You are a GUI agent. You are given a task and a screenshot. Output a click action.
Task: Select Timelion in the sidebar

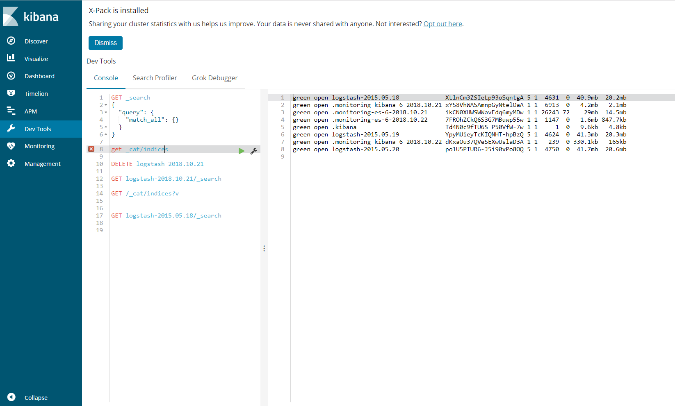36,94
